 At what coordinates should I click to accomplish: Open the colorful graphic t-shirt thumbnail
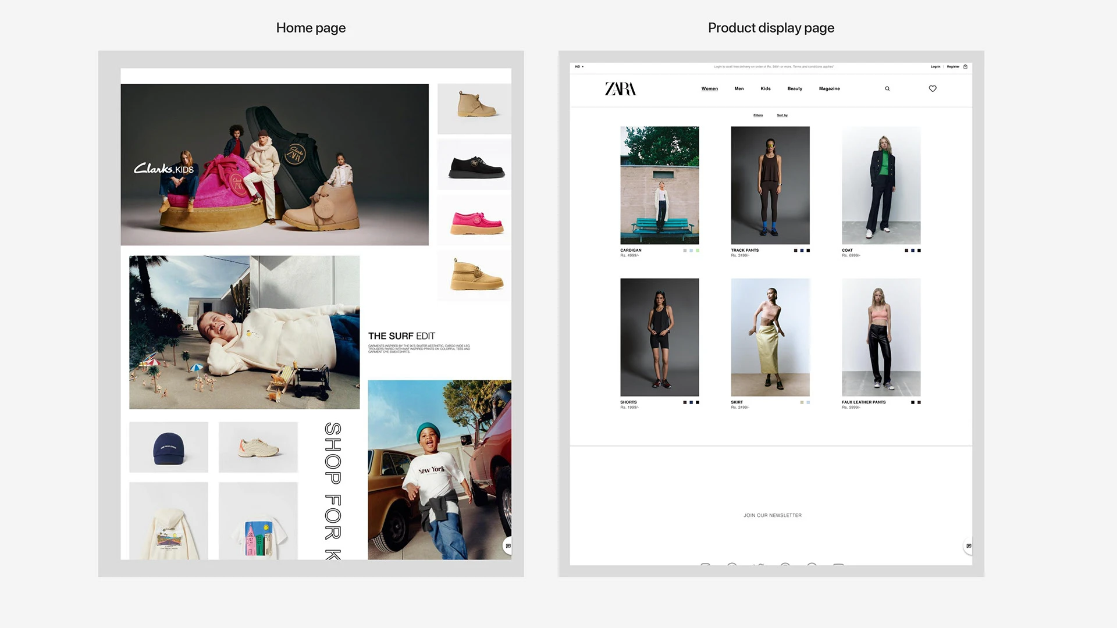pyautogui.click(x=258, y=521)
